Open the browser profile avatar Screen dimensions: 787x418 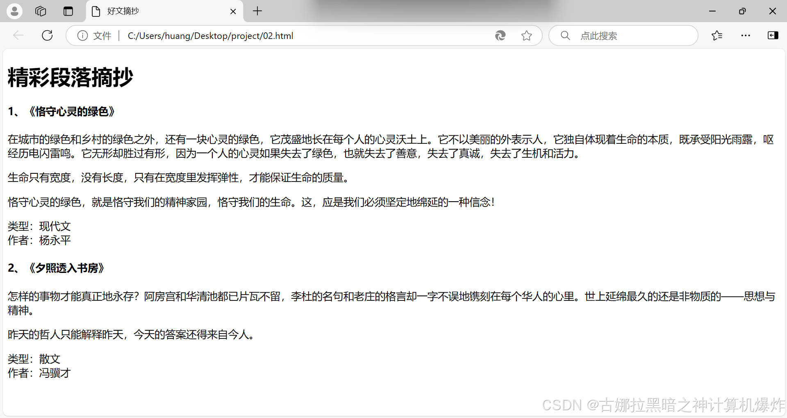(x=14, y=11)
